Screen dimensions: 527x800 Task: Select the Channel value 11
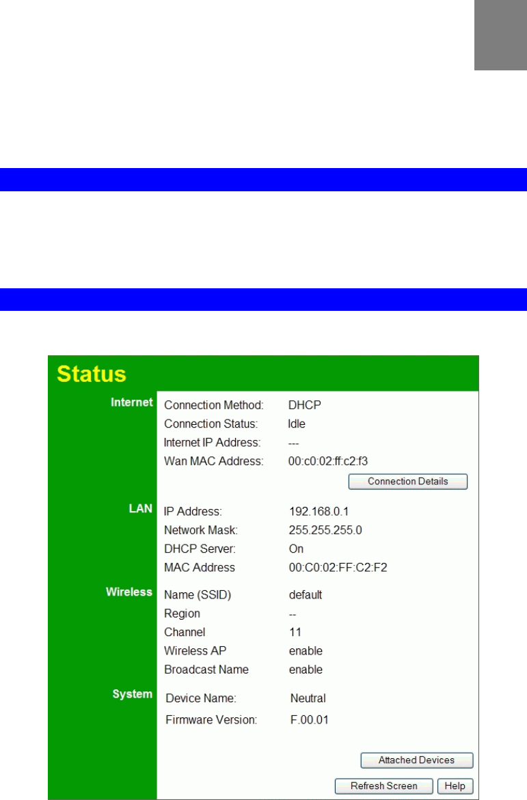295,632
